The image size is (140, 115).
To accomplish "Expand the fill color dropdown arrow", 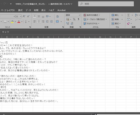I will [15, 21].
